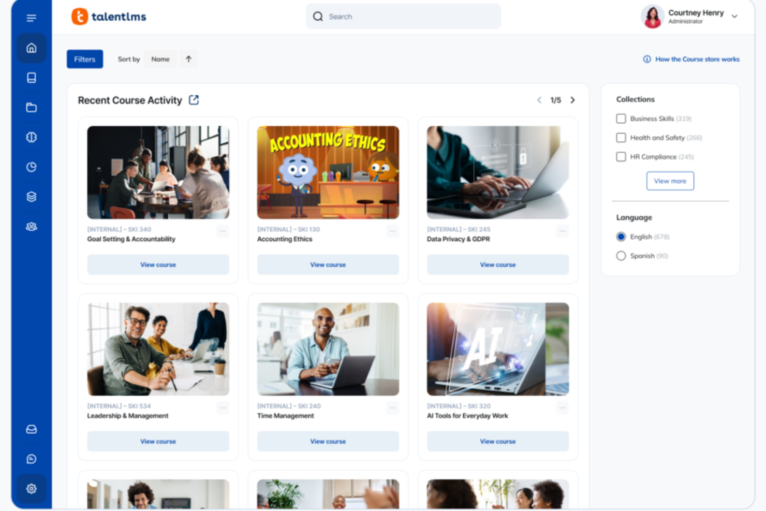Select the Users group icon in sidebar

click(31, 226)
